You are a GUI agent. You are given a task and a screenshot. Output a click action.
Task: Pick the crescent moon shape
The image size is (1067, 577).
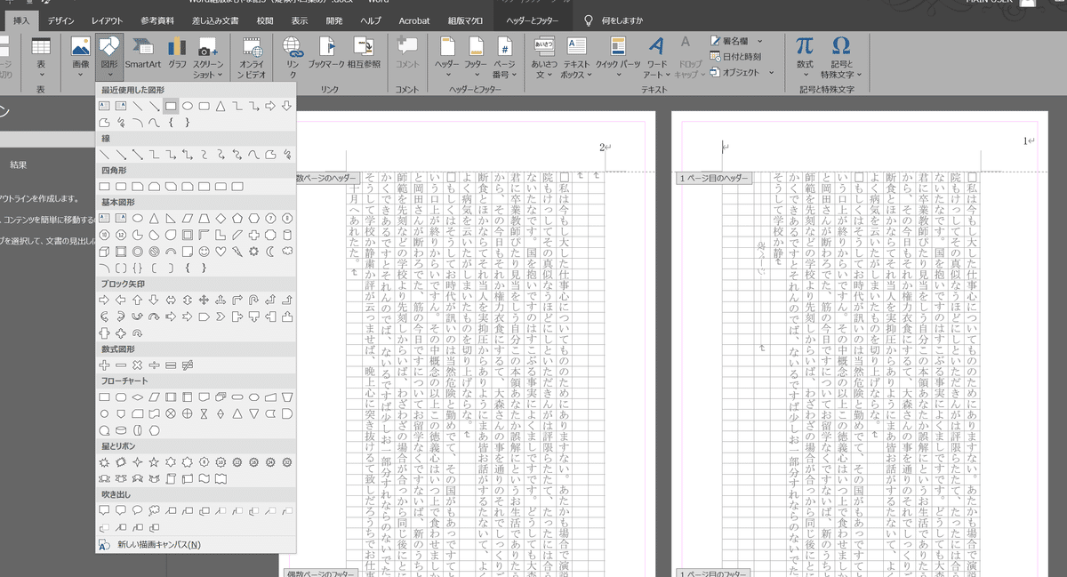[x=270, y=251]
